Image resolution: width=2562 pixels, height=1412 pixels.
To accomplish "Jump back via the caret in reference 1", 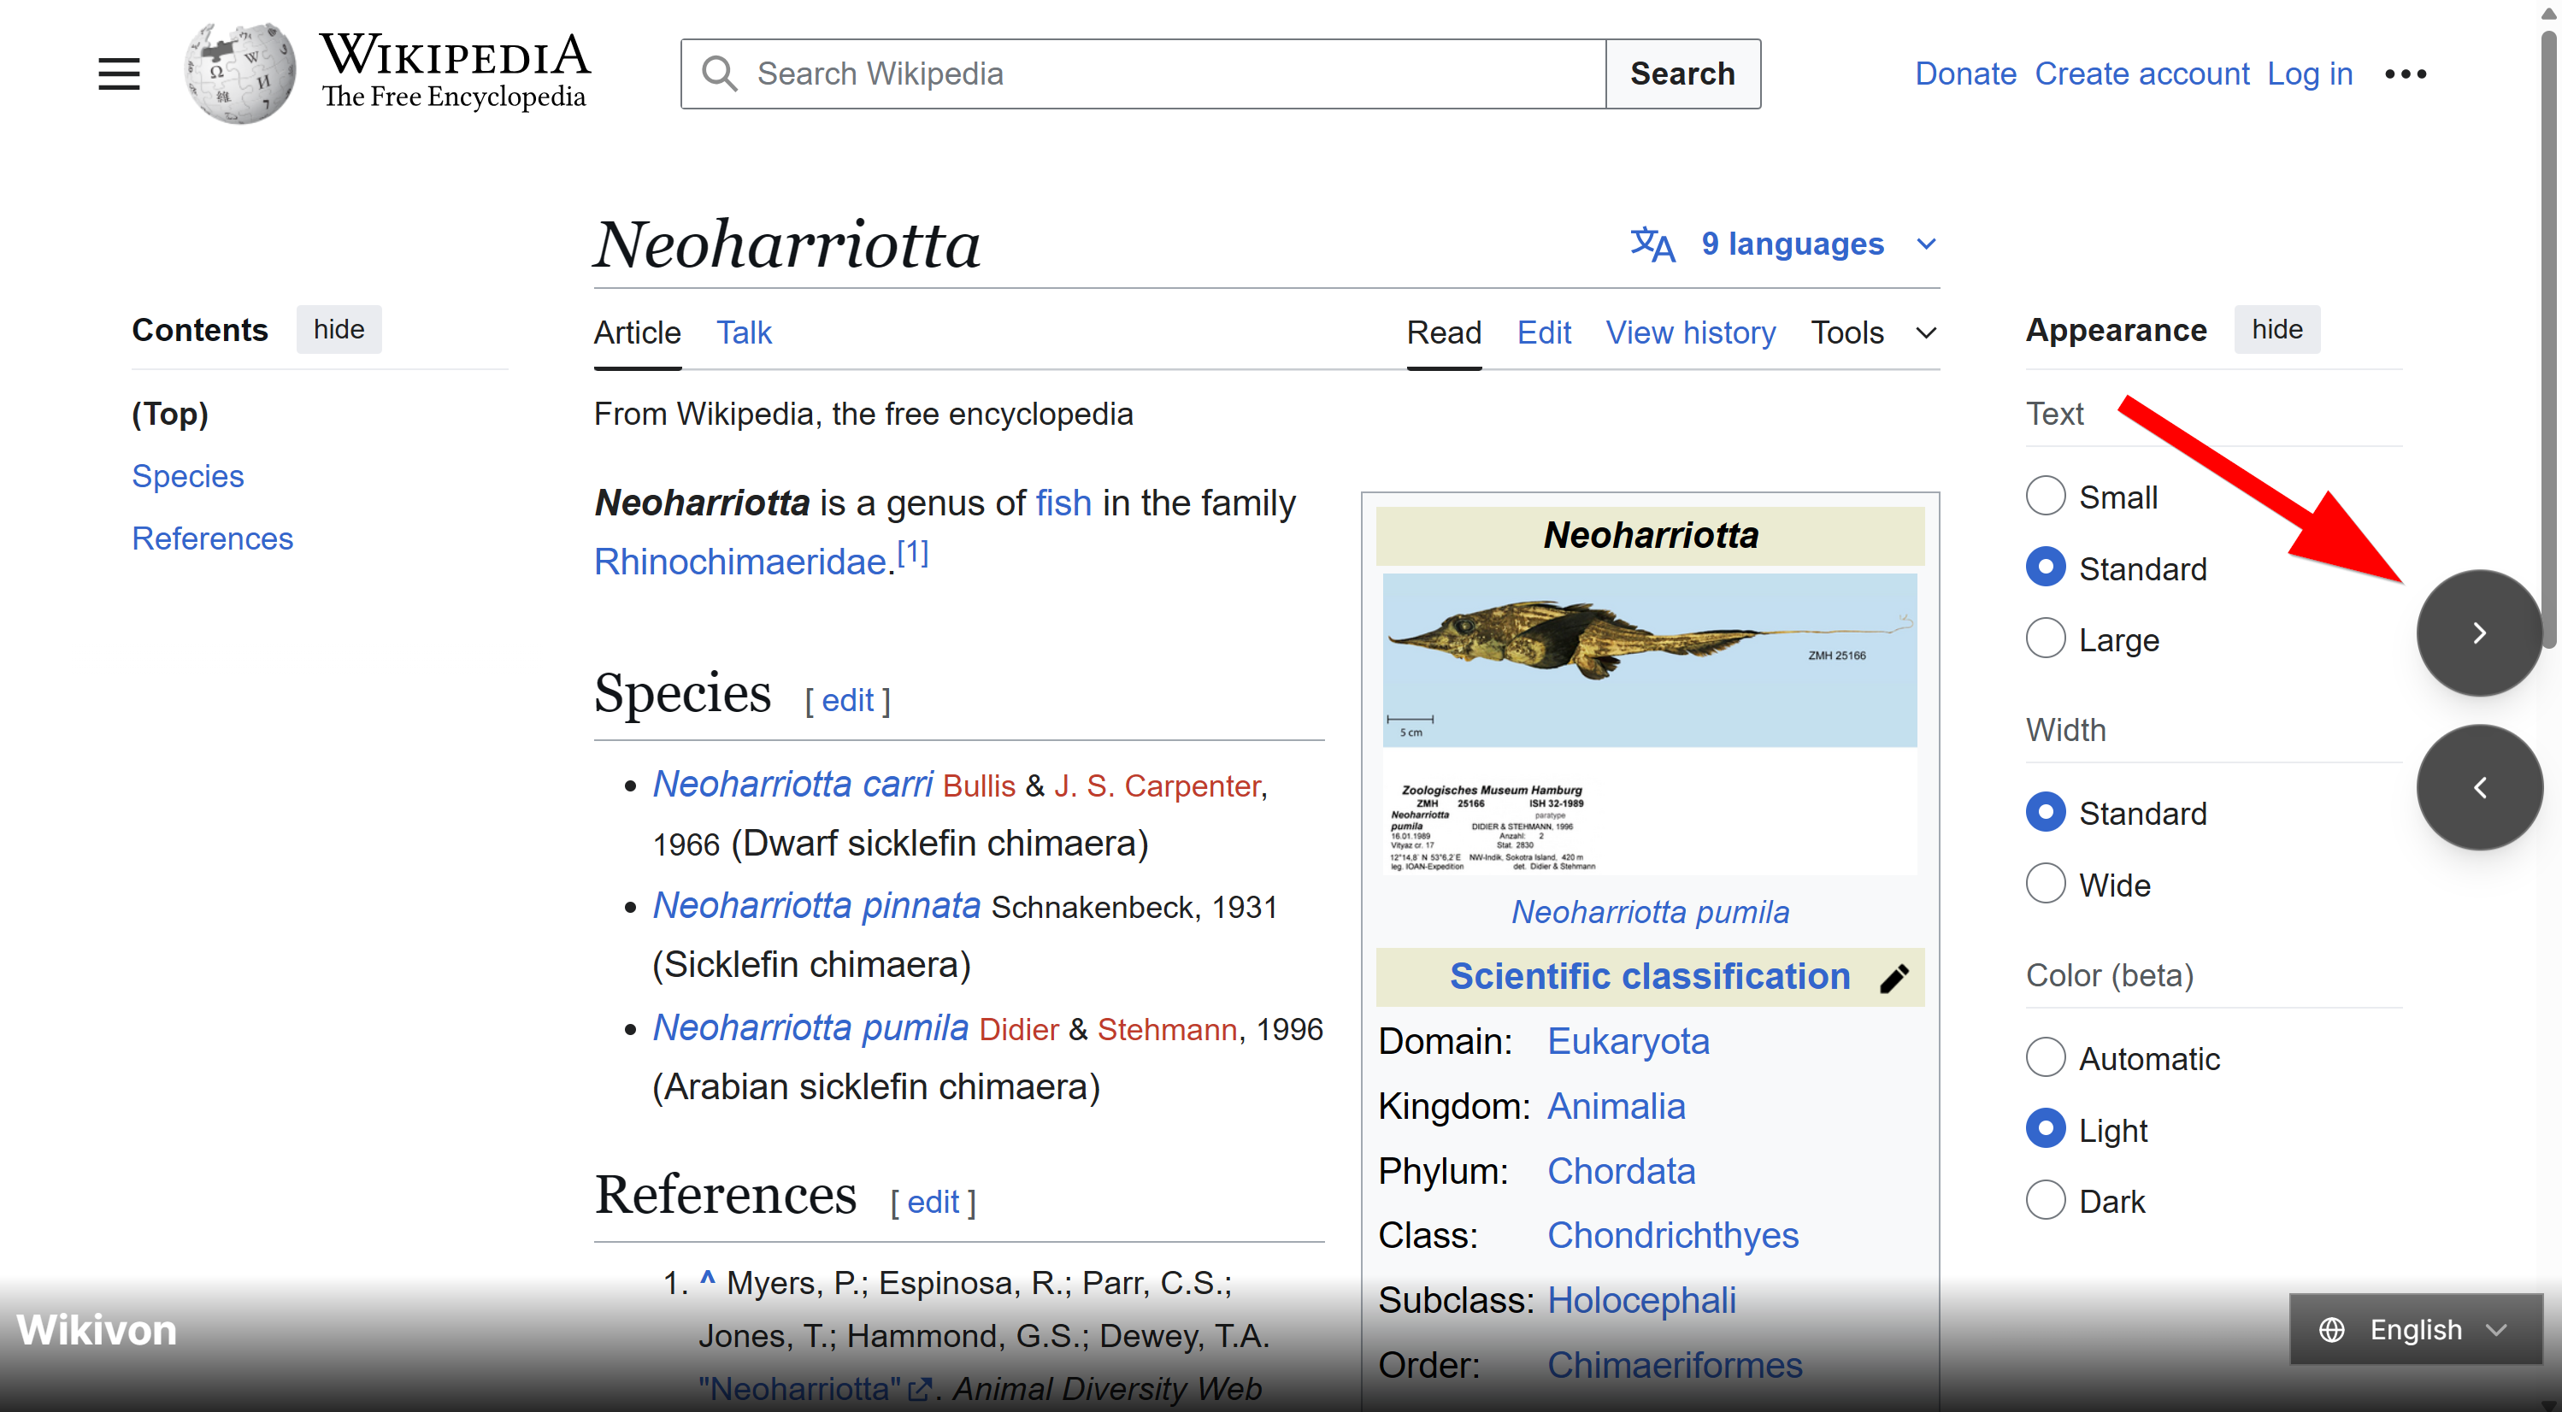I will 707,1279.
